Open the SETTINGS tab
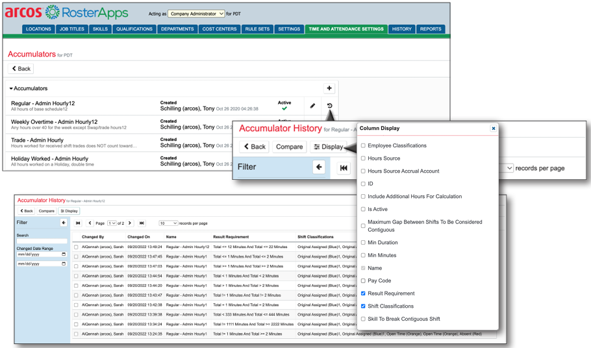Viewport: 591px width, 348px height. 289,29
